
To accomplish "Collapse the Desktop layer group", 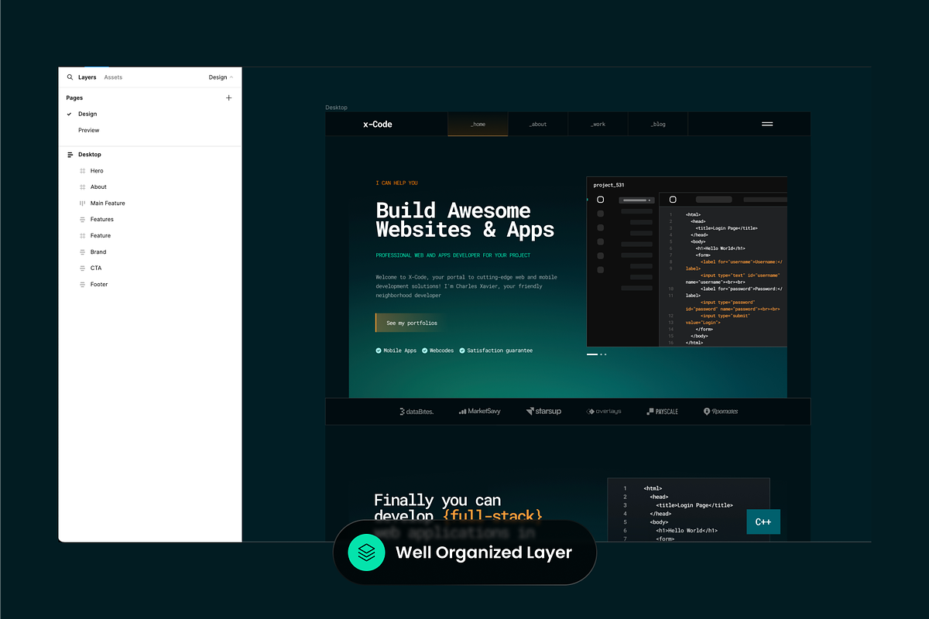I will click(x=70, y=155).
